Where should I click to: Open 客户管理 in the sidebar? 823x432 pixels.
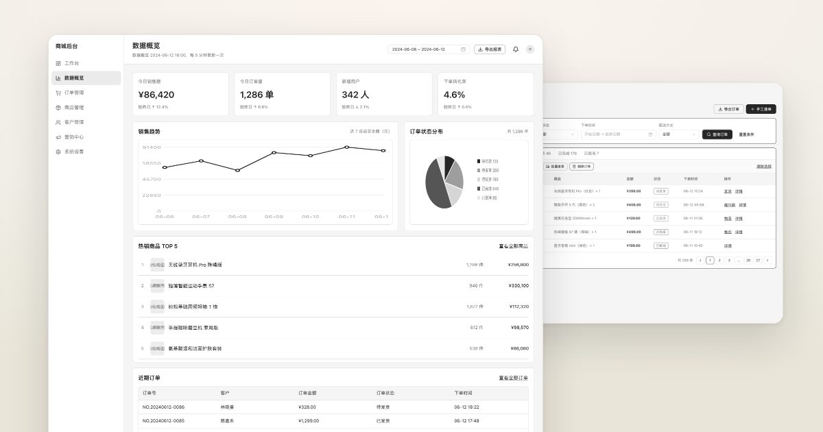tap(86, 122)
